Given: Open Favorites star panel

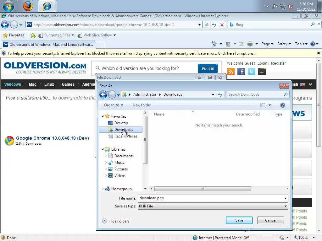Looking at the screenshot, I should click(14, 35).
